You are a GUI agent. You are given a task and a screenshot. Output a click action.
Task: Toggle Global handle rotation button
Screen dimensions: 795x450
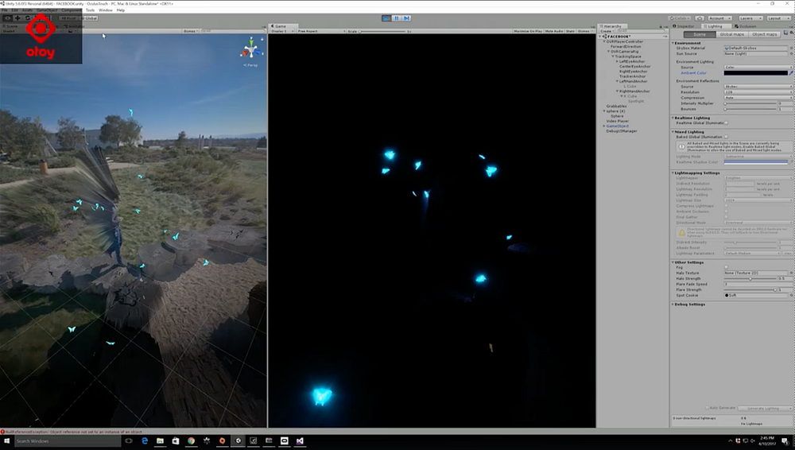point(89,18)
